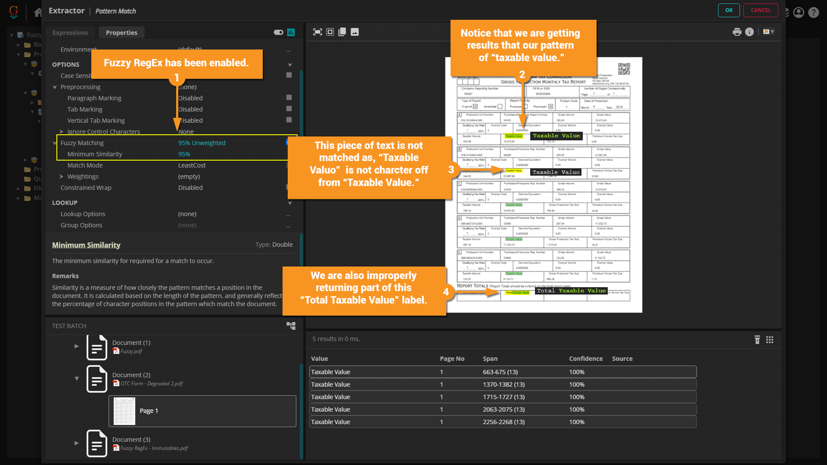
Task: Toggle the switch next to Properties tab
Action: click(x=278, y=32)
